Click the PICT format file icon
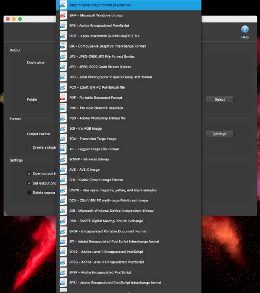This screenshot has width=260, height=293. tap(63, 36)
